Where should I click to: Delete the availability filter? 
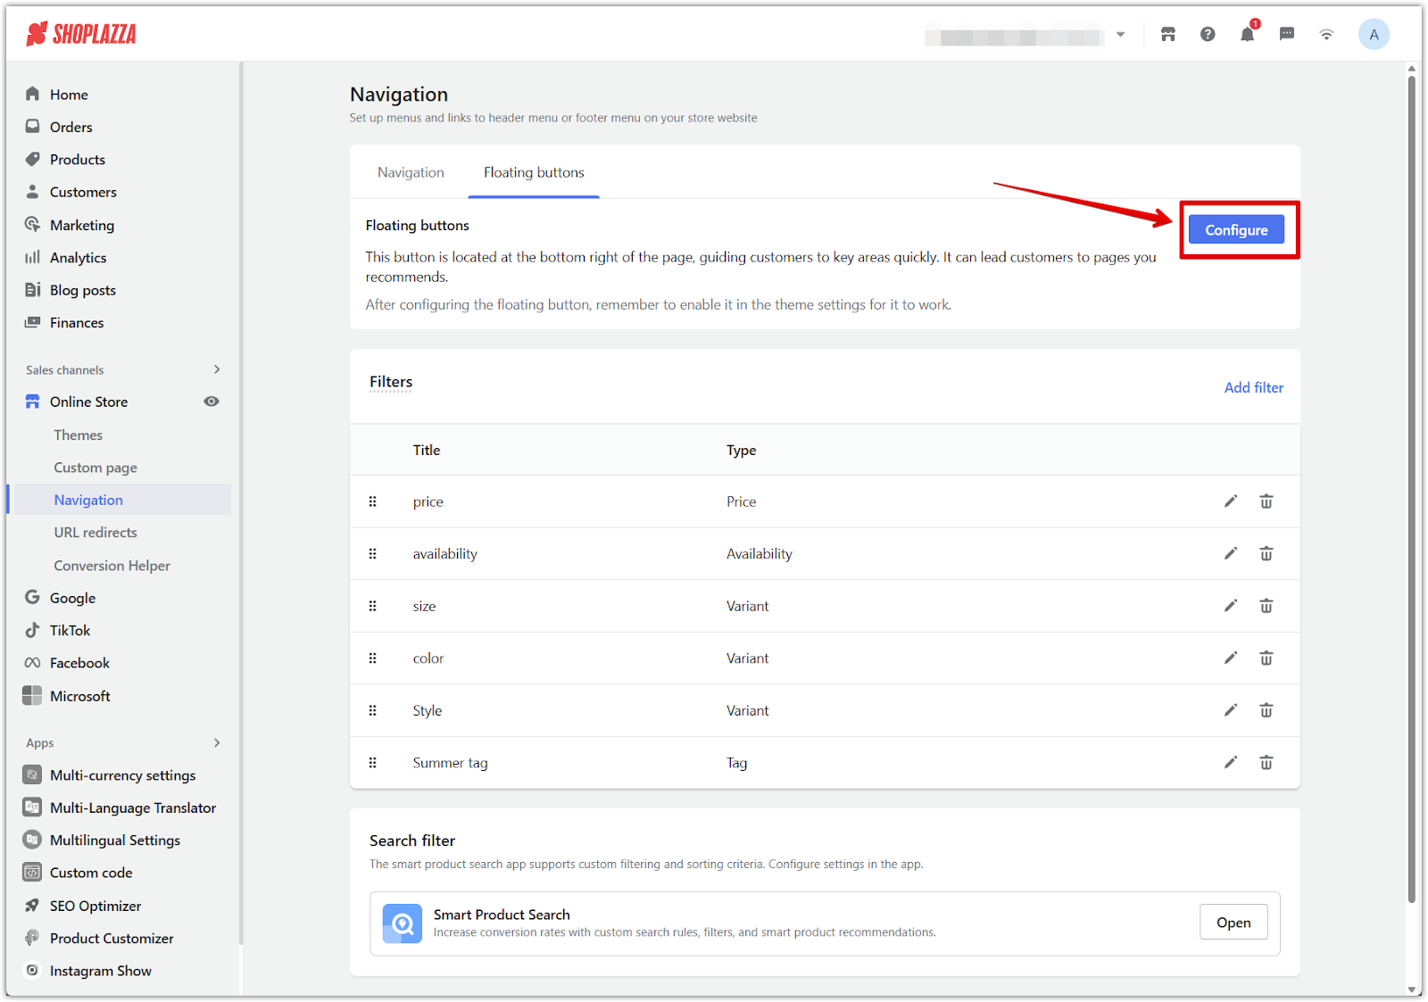pos(1266,554)
